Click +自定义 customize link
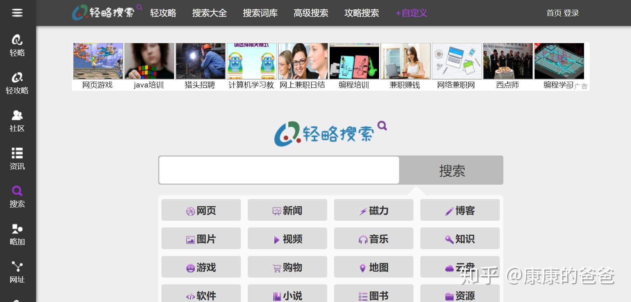Screen dimensions: 631x302 point(412,13)
